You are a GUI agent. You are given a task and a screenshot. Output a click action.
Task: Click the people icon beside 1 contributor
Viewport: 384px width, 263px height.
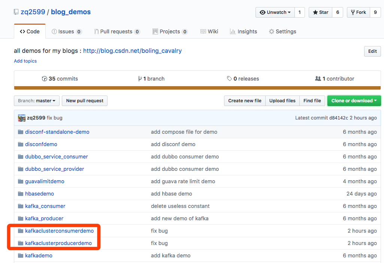[x=318, y=79]
